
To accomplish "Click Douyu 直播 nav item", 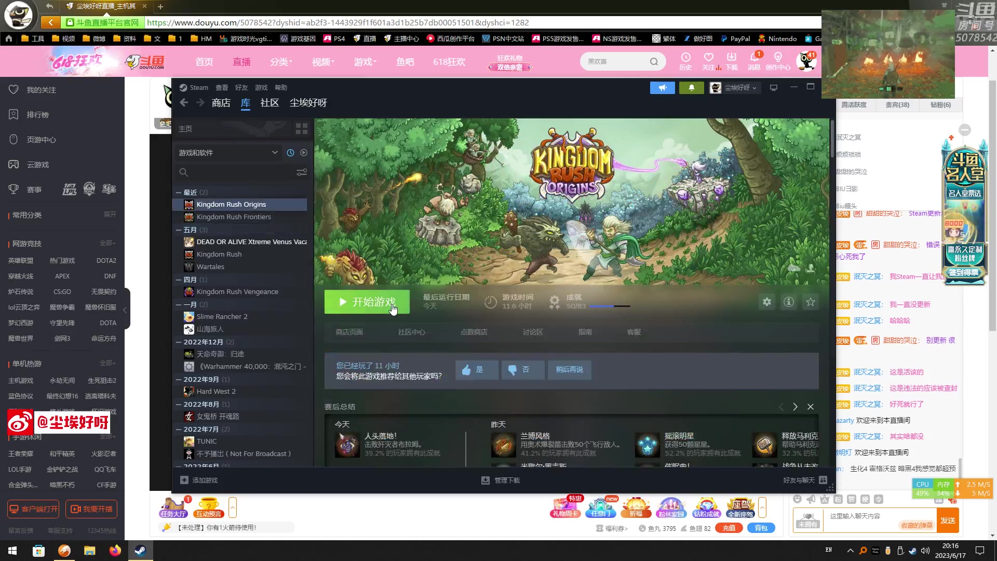I will tap(241, 62).
